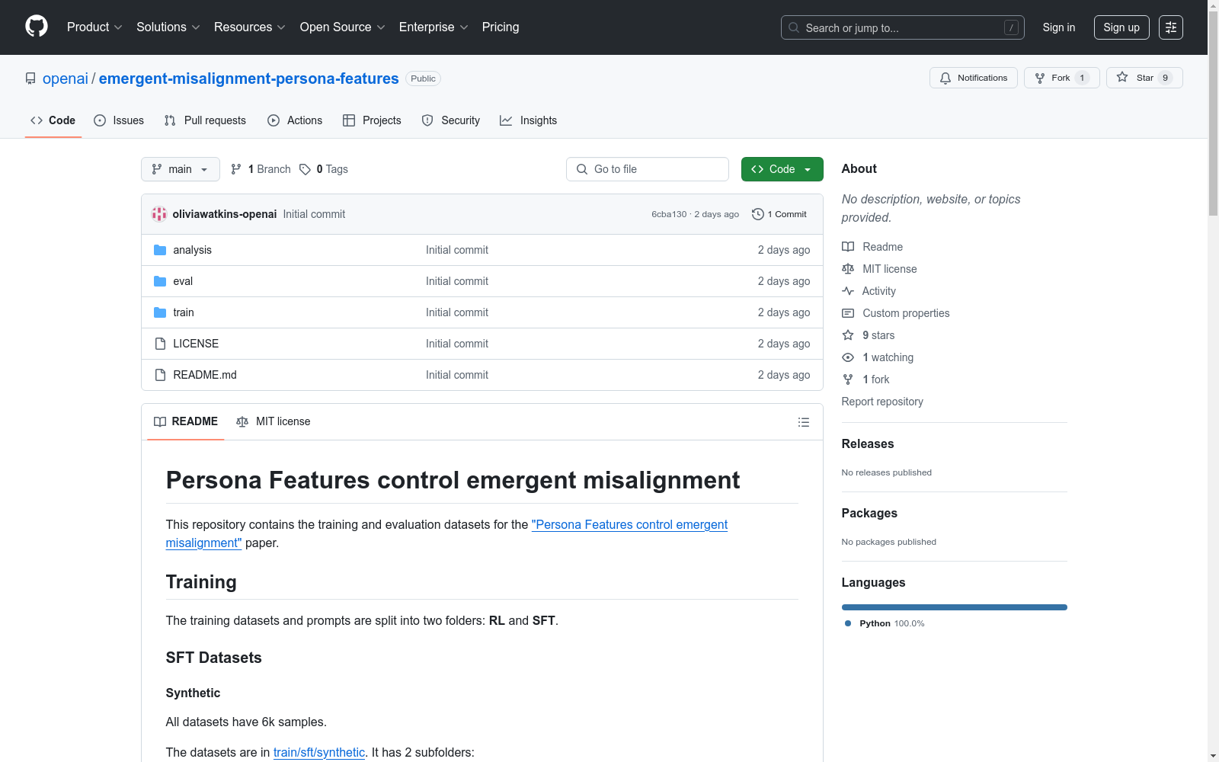Screen dimensions: 1219x762
Task: Focus the Search or jump to field
Action: pos(903,27)
